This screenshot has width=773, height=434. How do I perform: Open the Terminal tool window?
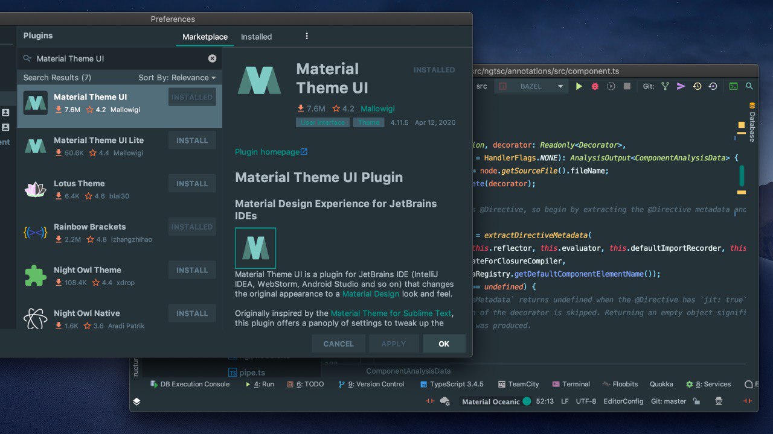tap(571, 384)
